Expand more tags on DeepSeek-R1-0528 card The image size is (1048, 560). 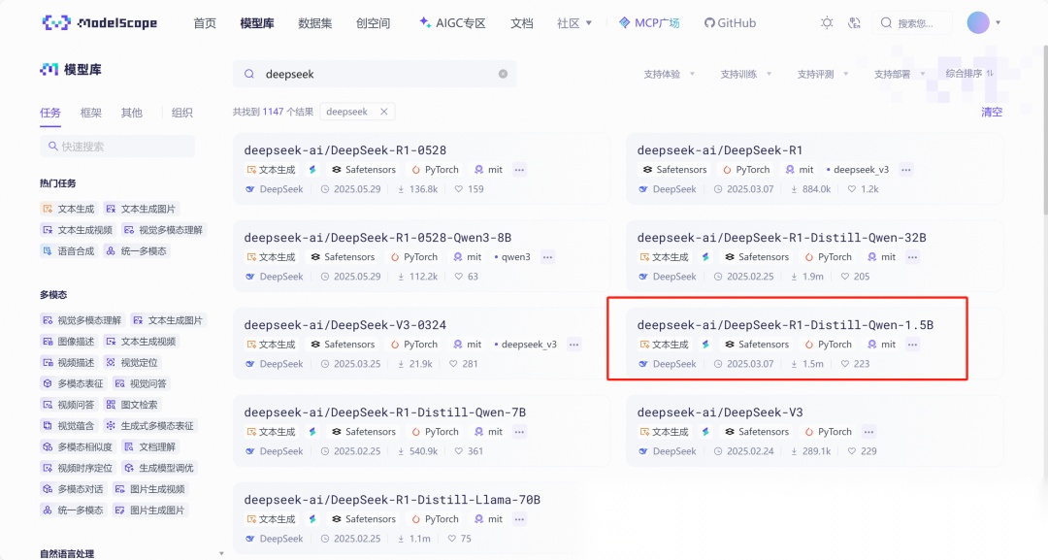(519, 170)
